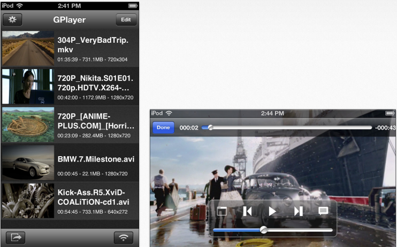
Task: Select the 304P_VeryBadTrip.mkv thumbnail
Action: click(x=28, y=48)
